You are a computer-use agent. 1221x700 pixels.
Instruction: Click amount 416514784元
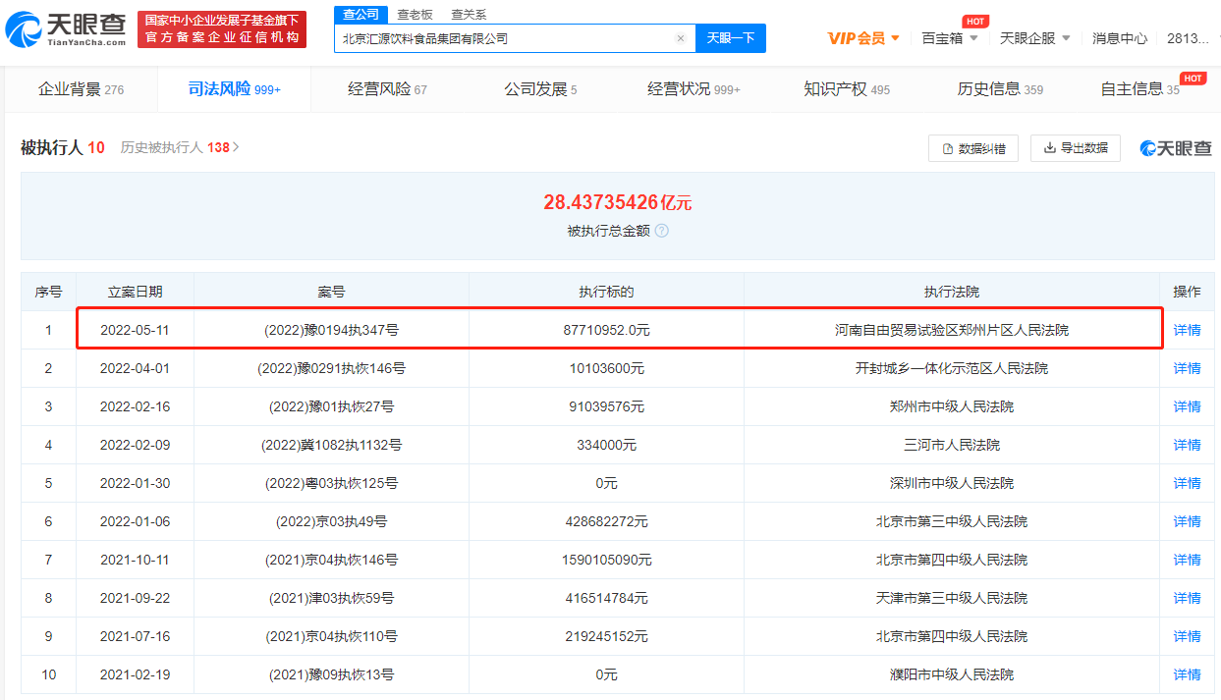(x=606, y=598)
